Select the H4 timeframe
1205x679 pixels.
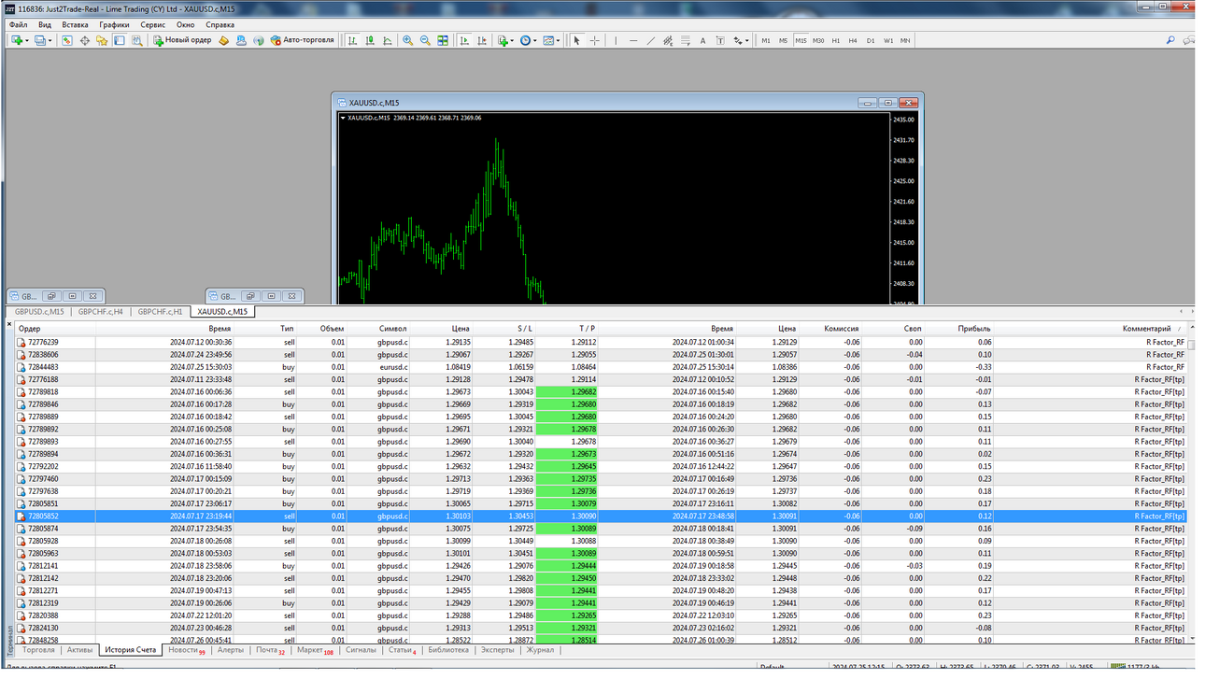pos(853,40)
